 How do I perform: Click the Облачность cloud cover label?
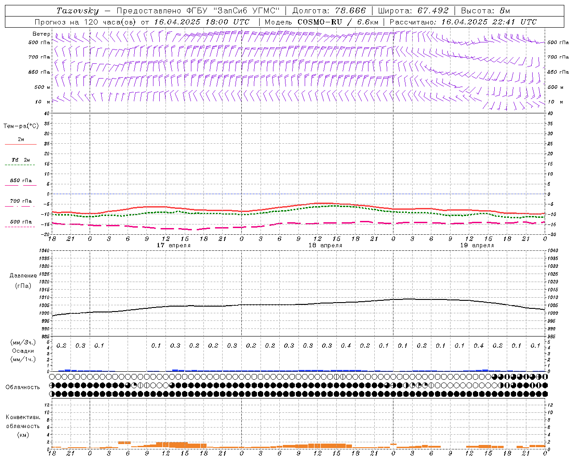tap(23, 387)
